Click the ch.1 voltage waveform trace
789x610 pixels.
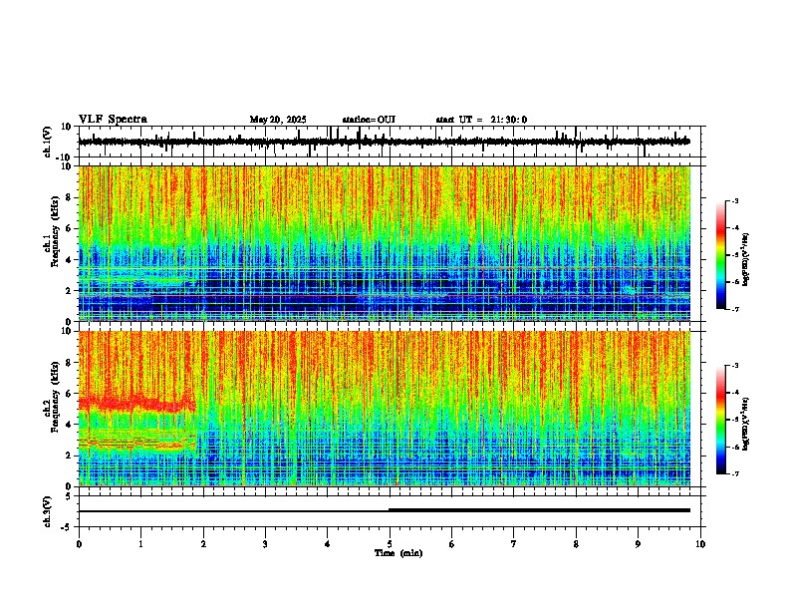[384, 142]
